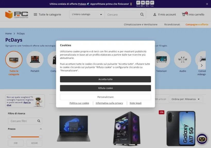This screenshot has height=148, width=211.
Task: Click the PcDays page heading
Action: tap(14, 40)
